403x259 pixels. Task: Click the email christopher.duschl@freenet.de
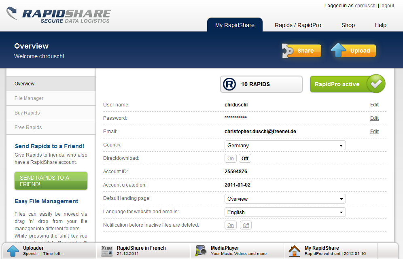tap(260, 131)
